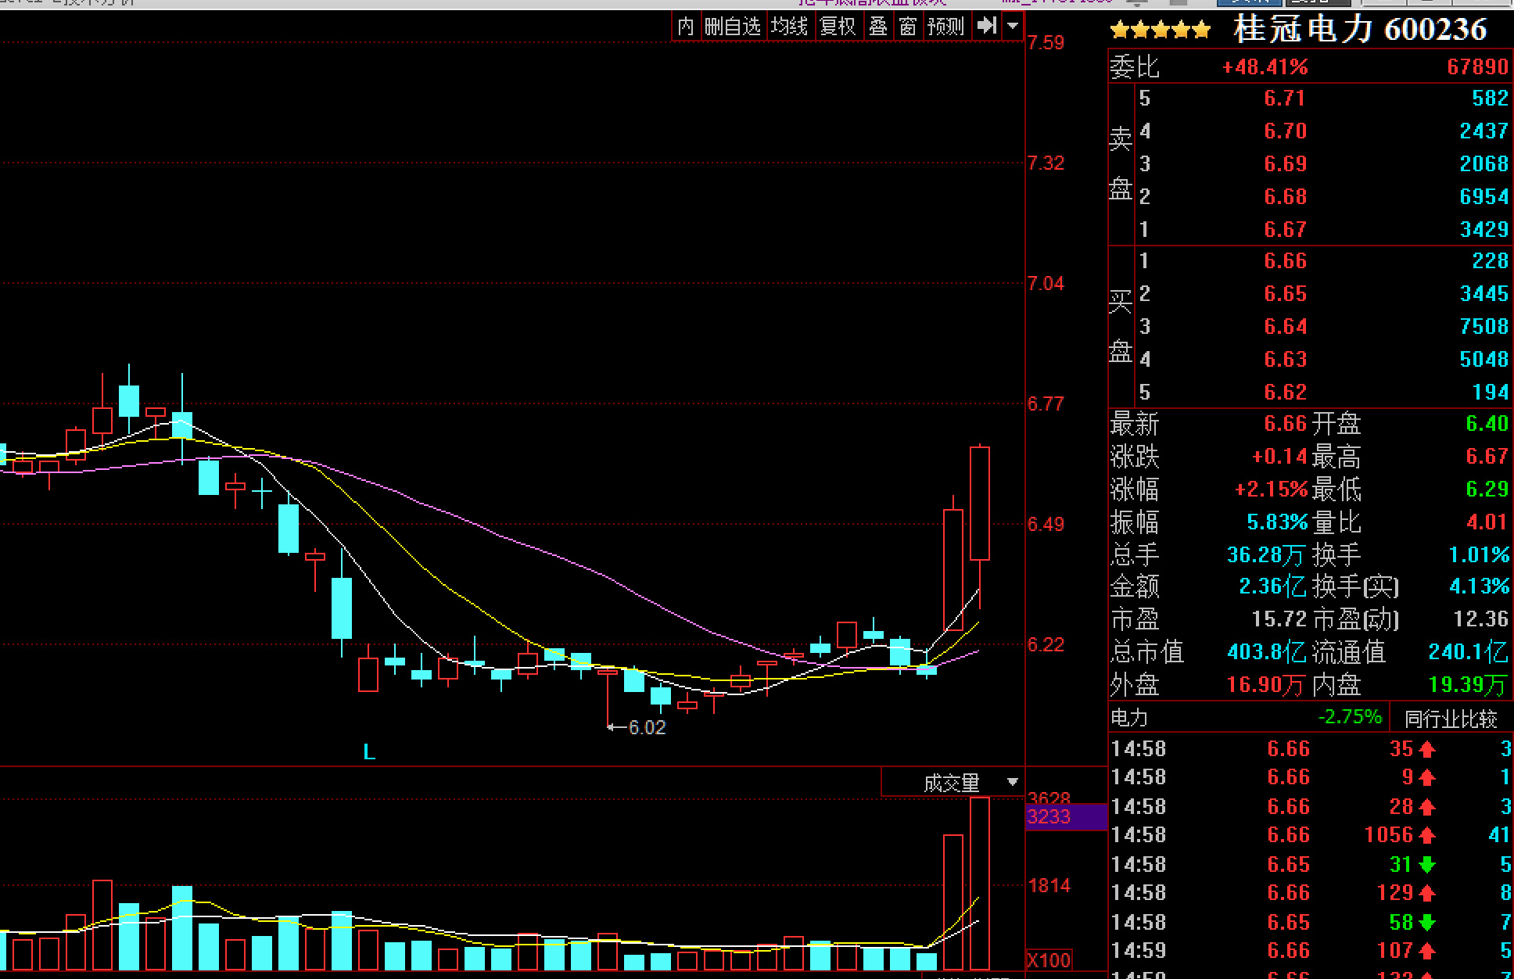Screen dimensions: 1514x979
Task: Click the 1814 volume axis label
Action: pos(1049,886)
